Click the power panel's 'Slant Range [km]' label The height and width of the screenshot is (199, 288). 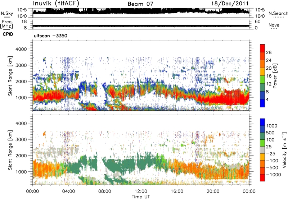click(10, 76)
